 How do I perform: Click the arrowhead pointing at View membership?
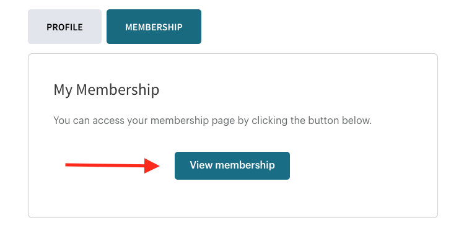click(x=152, y=166)
